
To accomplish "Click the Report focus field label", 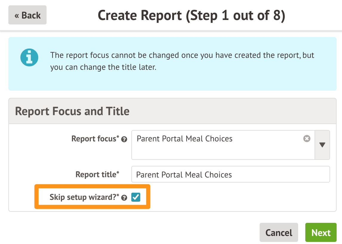I will tap(94, 139).
